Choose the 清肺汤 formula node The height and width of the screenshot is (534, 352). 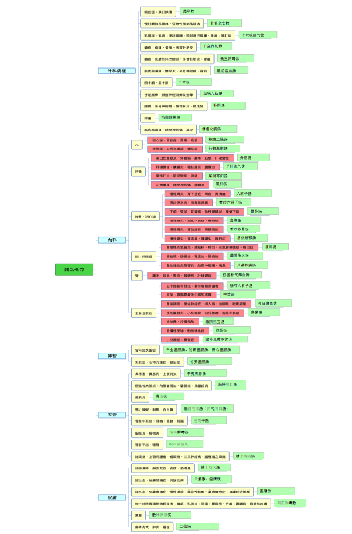(x=276, y=246)
